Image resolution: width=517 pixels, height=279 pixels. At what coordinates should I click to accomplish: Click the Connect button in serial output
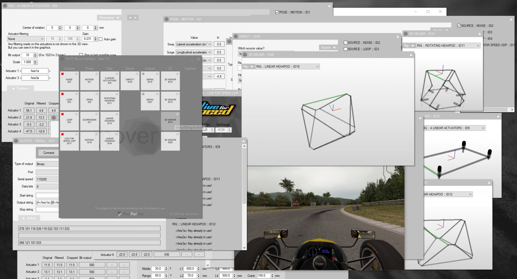coord(49,153)
